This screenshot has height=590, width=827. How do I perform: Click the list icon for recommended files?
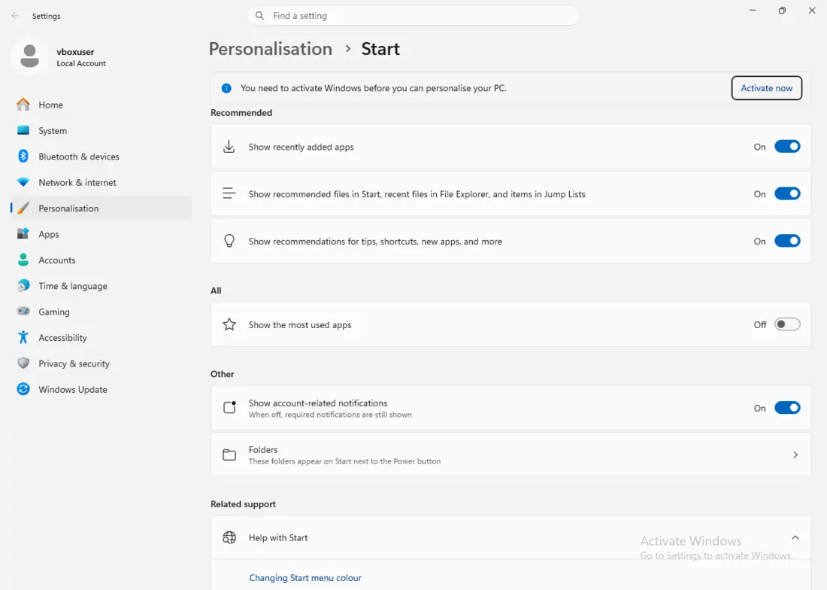pos(229,193)
